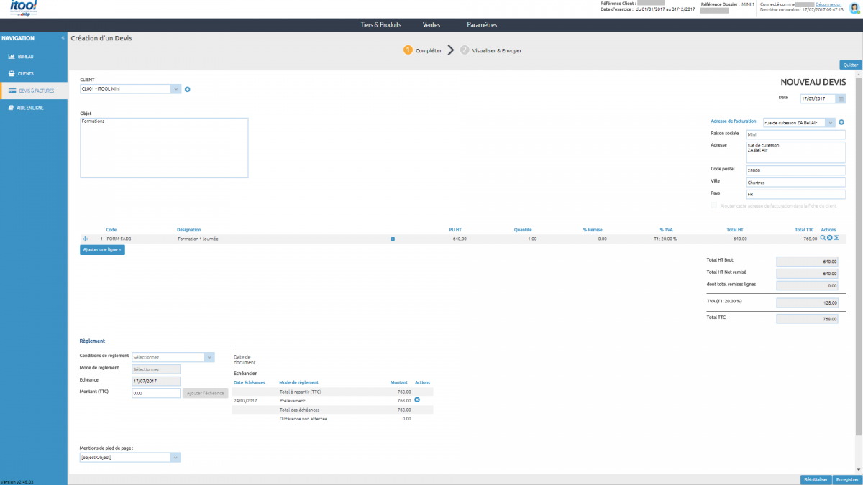
Task: Click the FORM-FAD3 code cell
Action: 119,239
